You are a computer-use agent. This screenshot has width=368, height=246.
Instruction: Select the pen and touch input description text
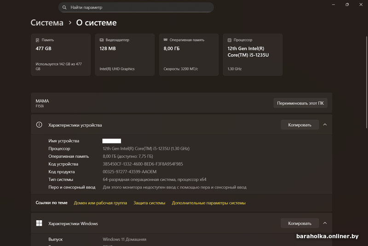point(174,187)
